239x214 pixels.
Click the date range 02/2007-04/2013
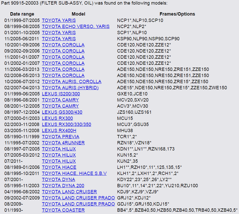point(22,87)
